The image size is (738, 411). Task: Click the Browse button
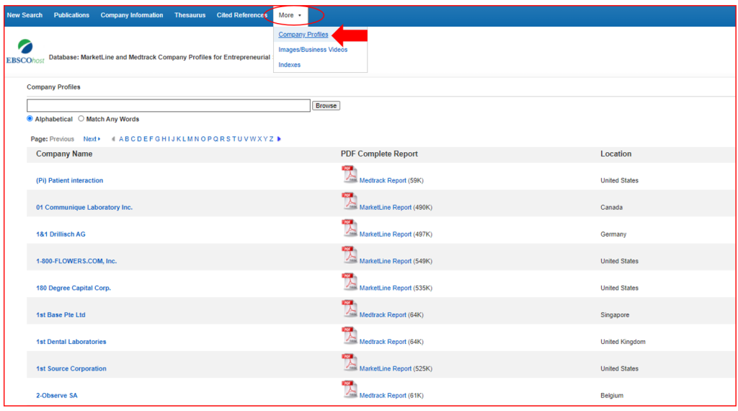[x=326, y=106]
